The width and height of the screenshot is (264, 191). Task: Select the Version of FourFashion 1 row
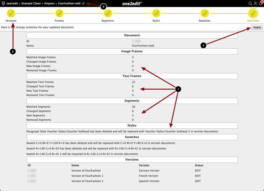[132, 176]
